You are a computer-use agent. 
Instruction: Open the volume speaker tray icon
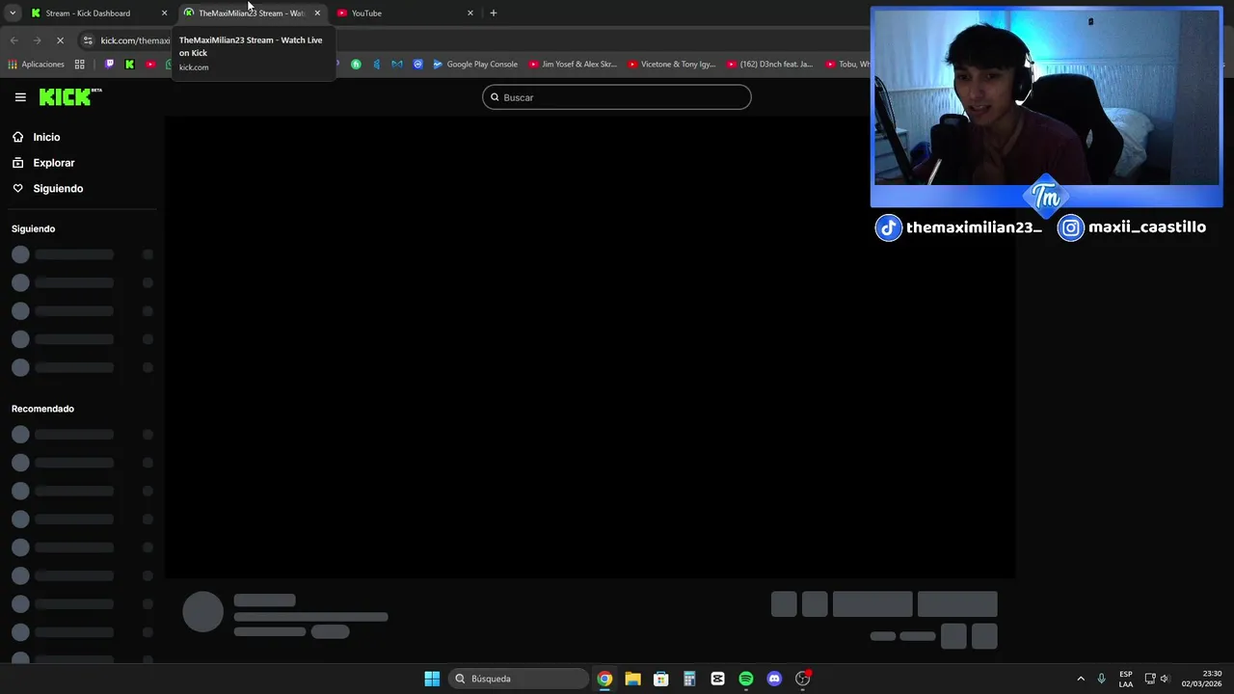tap(1165, 679)
